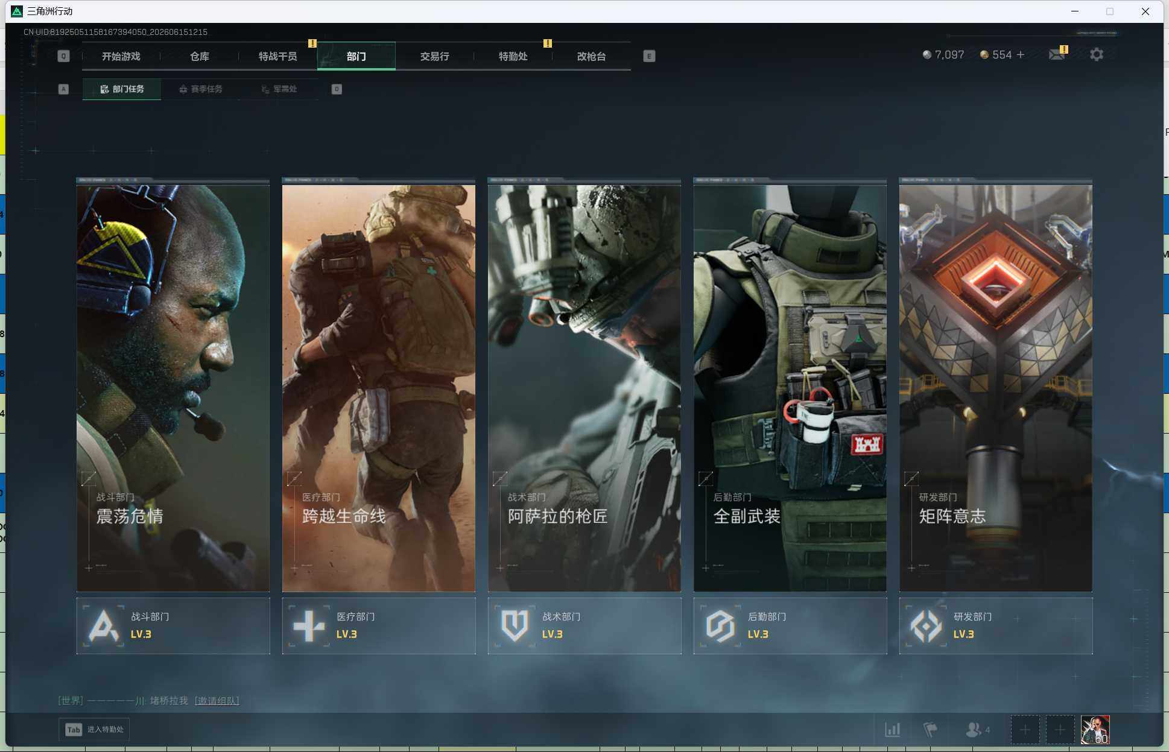Click the first empty squad slot plus

pos(1025,730)
